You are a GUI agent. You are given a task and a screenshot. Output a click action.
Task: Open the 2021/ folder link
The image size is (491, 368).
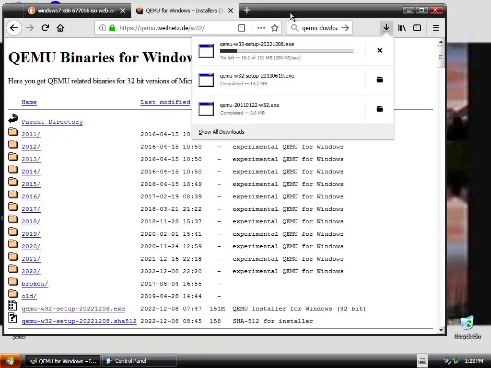(31, 259)
